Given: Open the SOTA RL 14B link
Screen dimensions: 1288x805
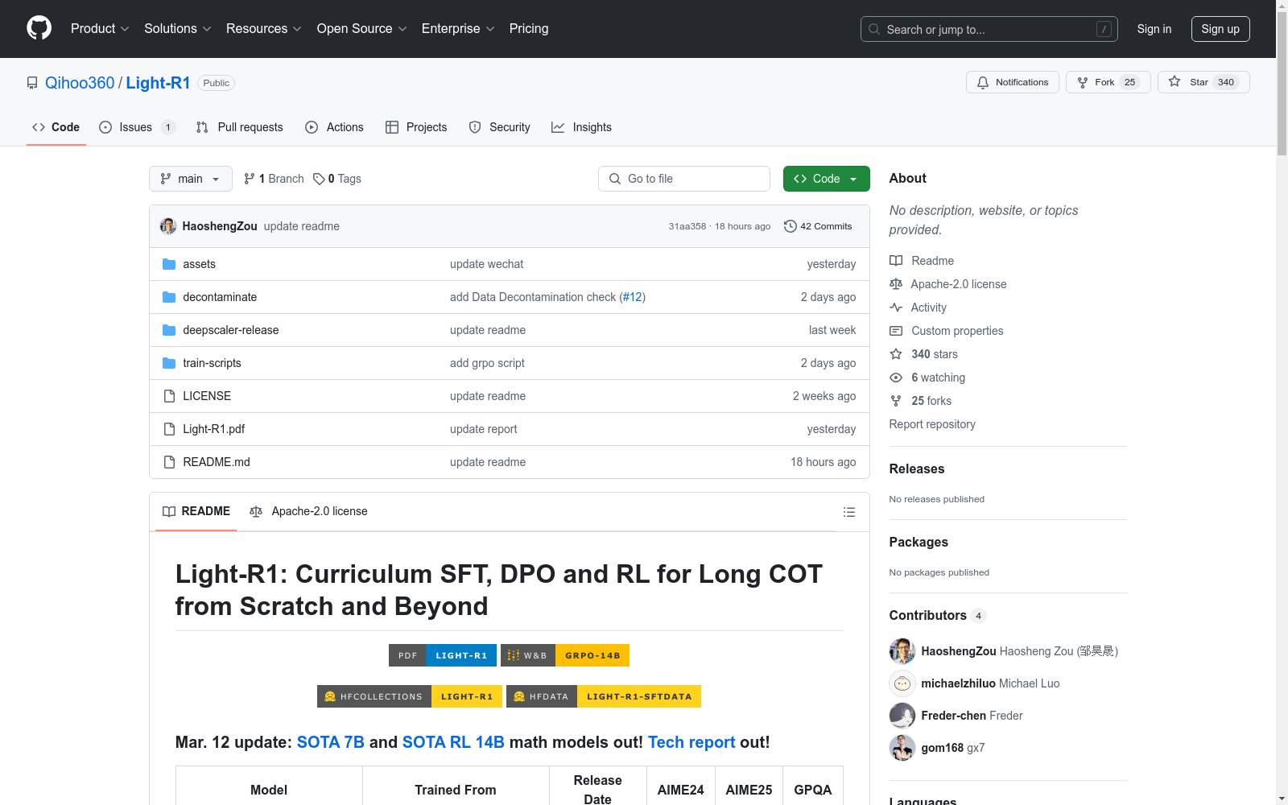Looking at the screenshot, I should (453, 742).
